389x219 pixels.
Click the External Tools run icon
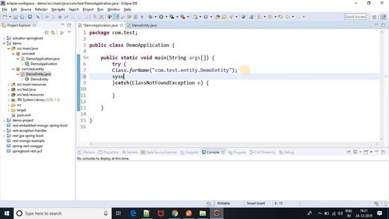tap(183, 17)
